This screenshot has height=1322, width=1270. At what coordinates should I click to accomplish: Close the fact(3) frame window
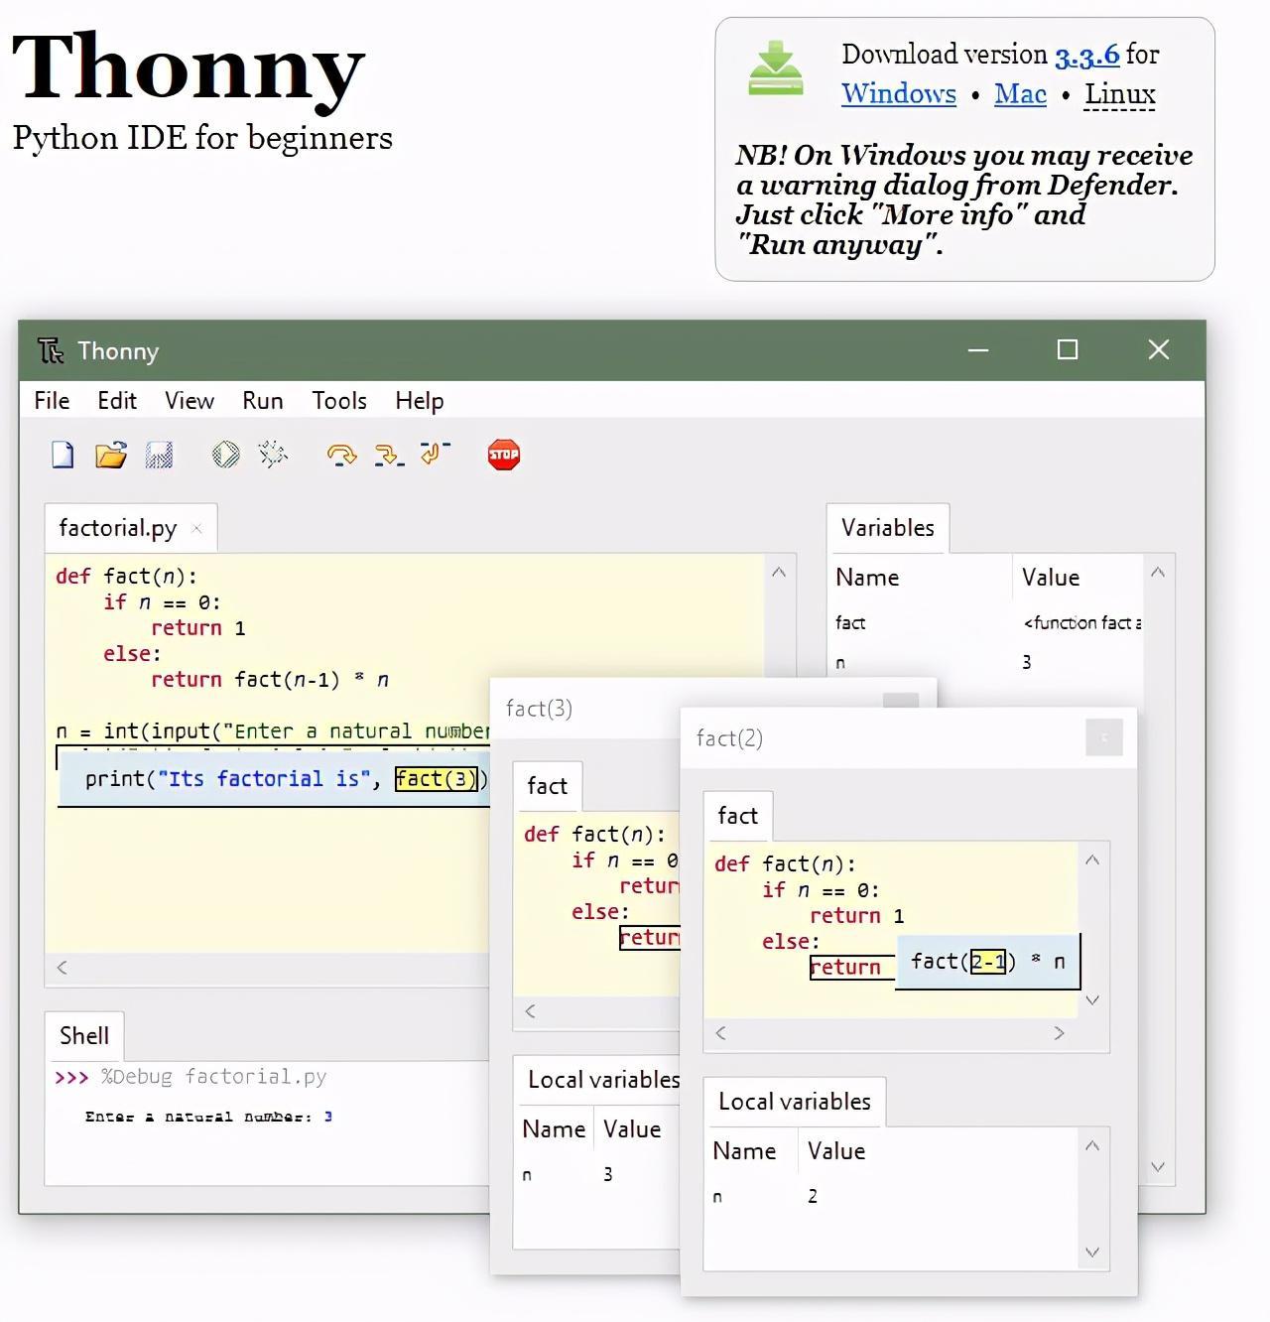coord(901,701)
